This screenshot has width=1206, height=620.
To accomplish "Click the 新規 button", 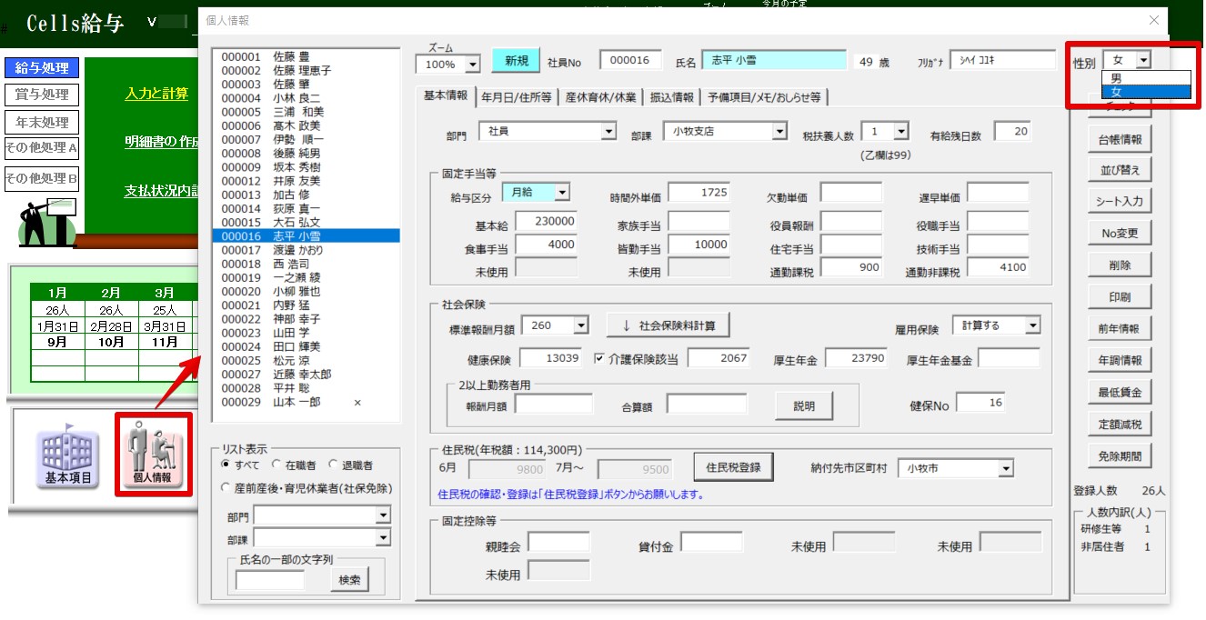I will [x=516, y=60].
